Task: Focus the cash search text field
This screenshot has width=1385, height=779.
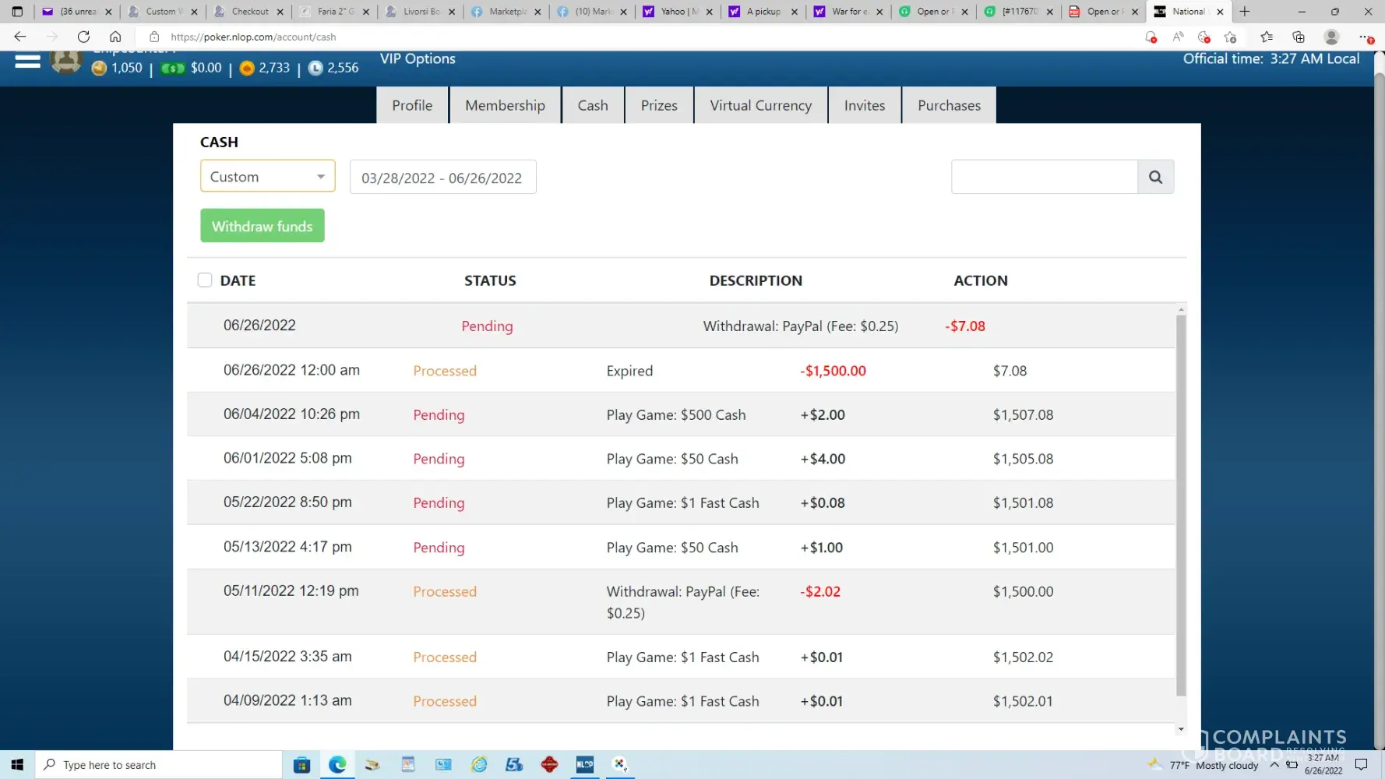Action: 1044,177
